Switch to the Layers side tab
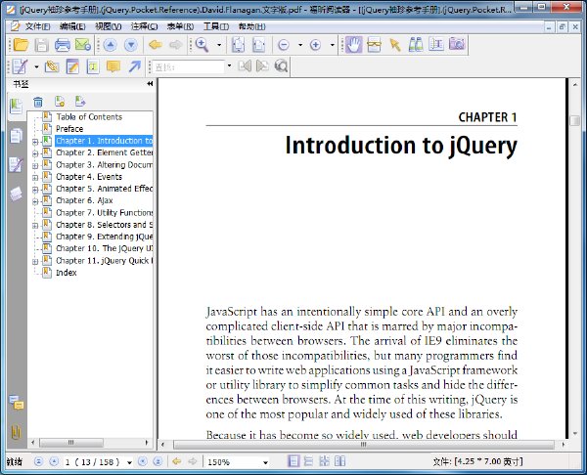Viewport: 587px width, 475px height. click(x=16, y=194)
